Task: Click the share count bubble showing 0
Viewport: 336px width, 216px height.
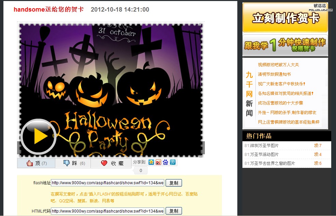Action: [x=141, y=170]
